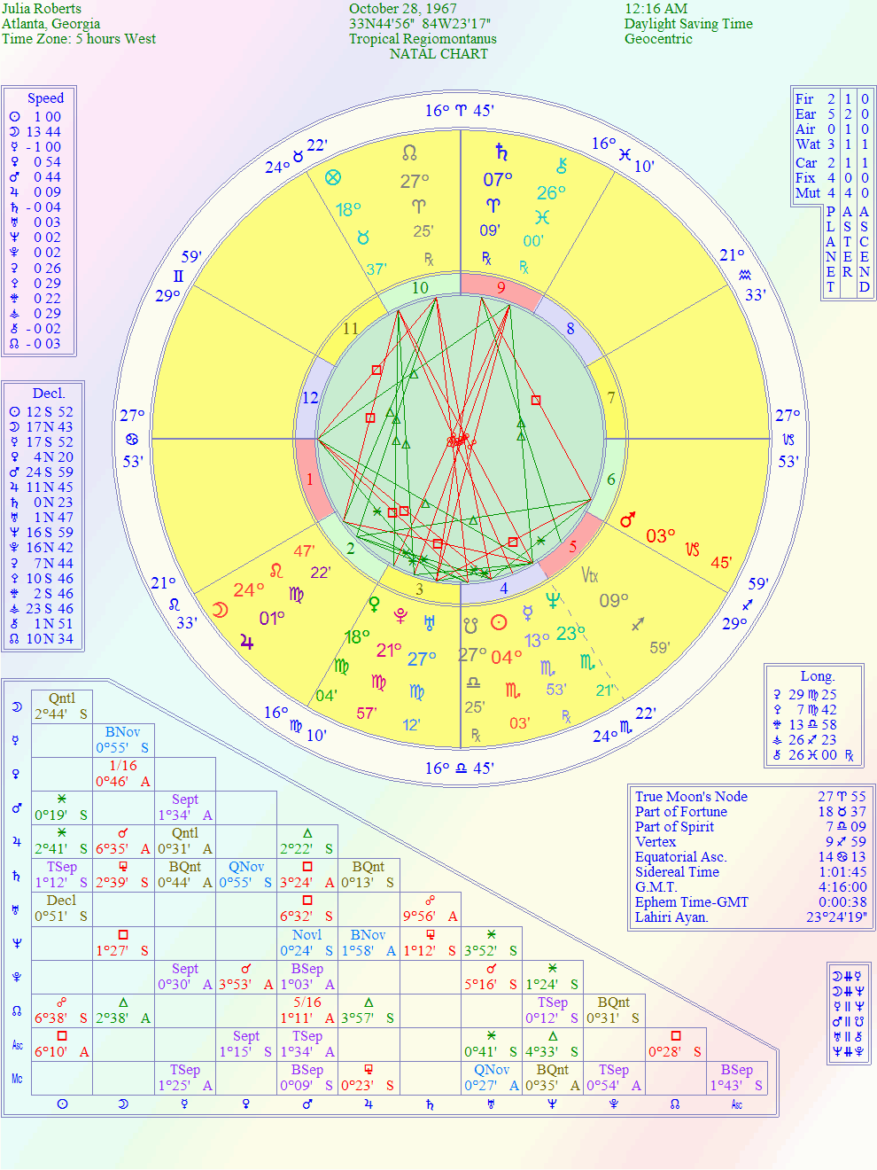This screenshot has height=1170, width=877.
Task: Select the Pluto glyph above 21° Virgo
Action: (x=400, y=614)
